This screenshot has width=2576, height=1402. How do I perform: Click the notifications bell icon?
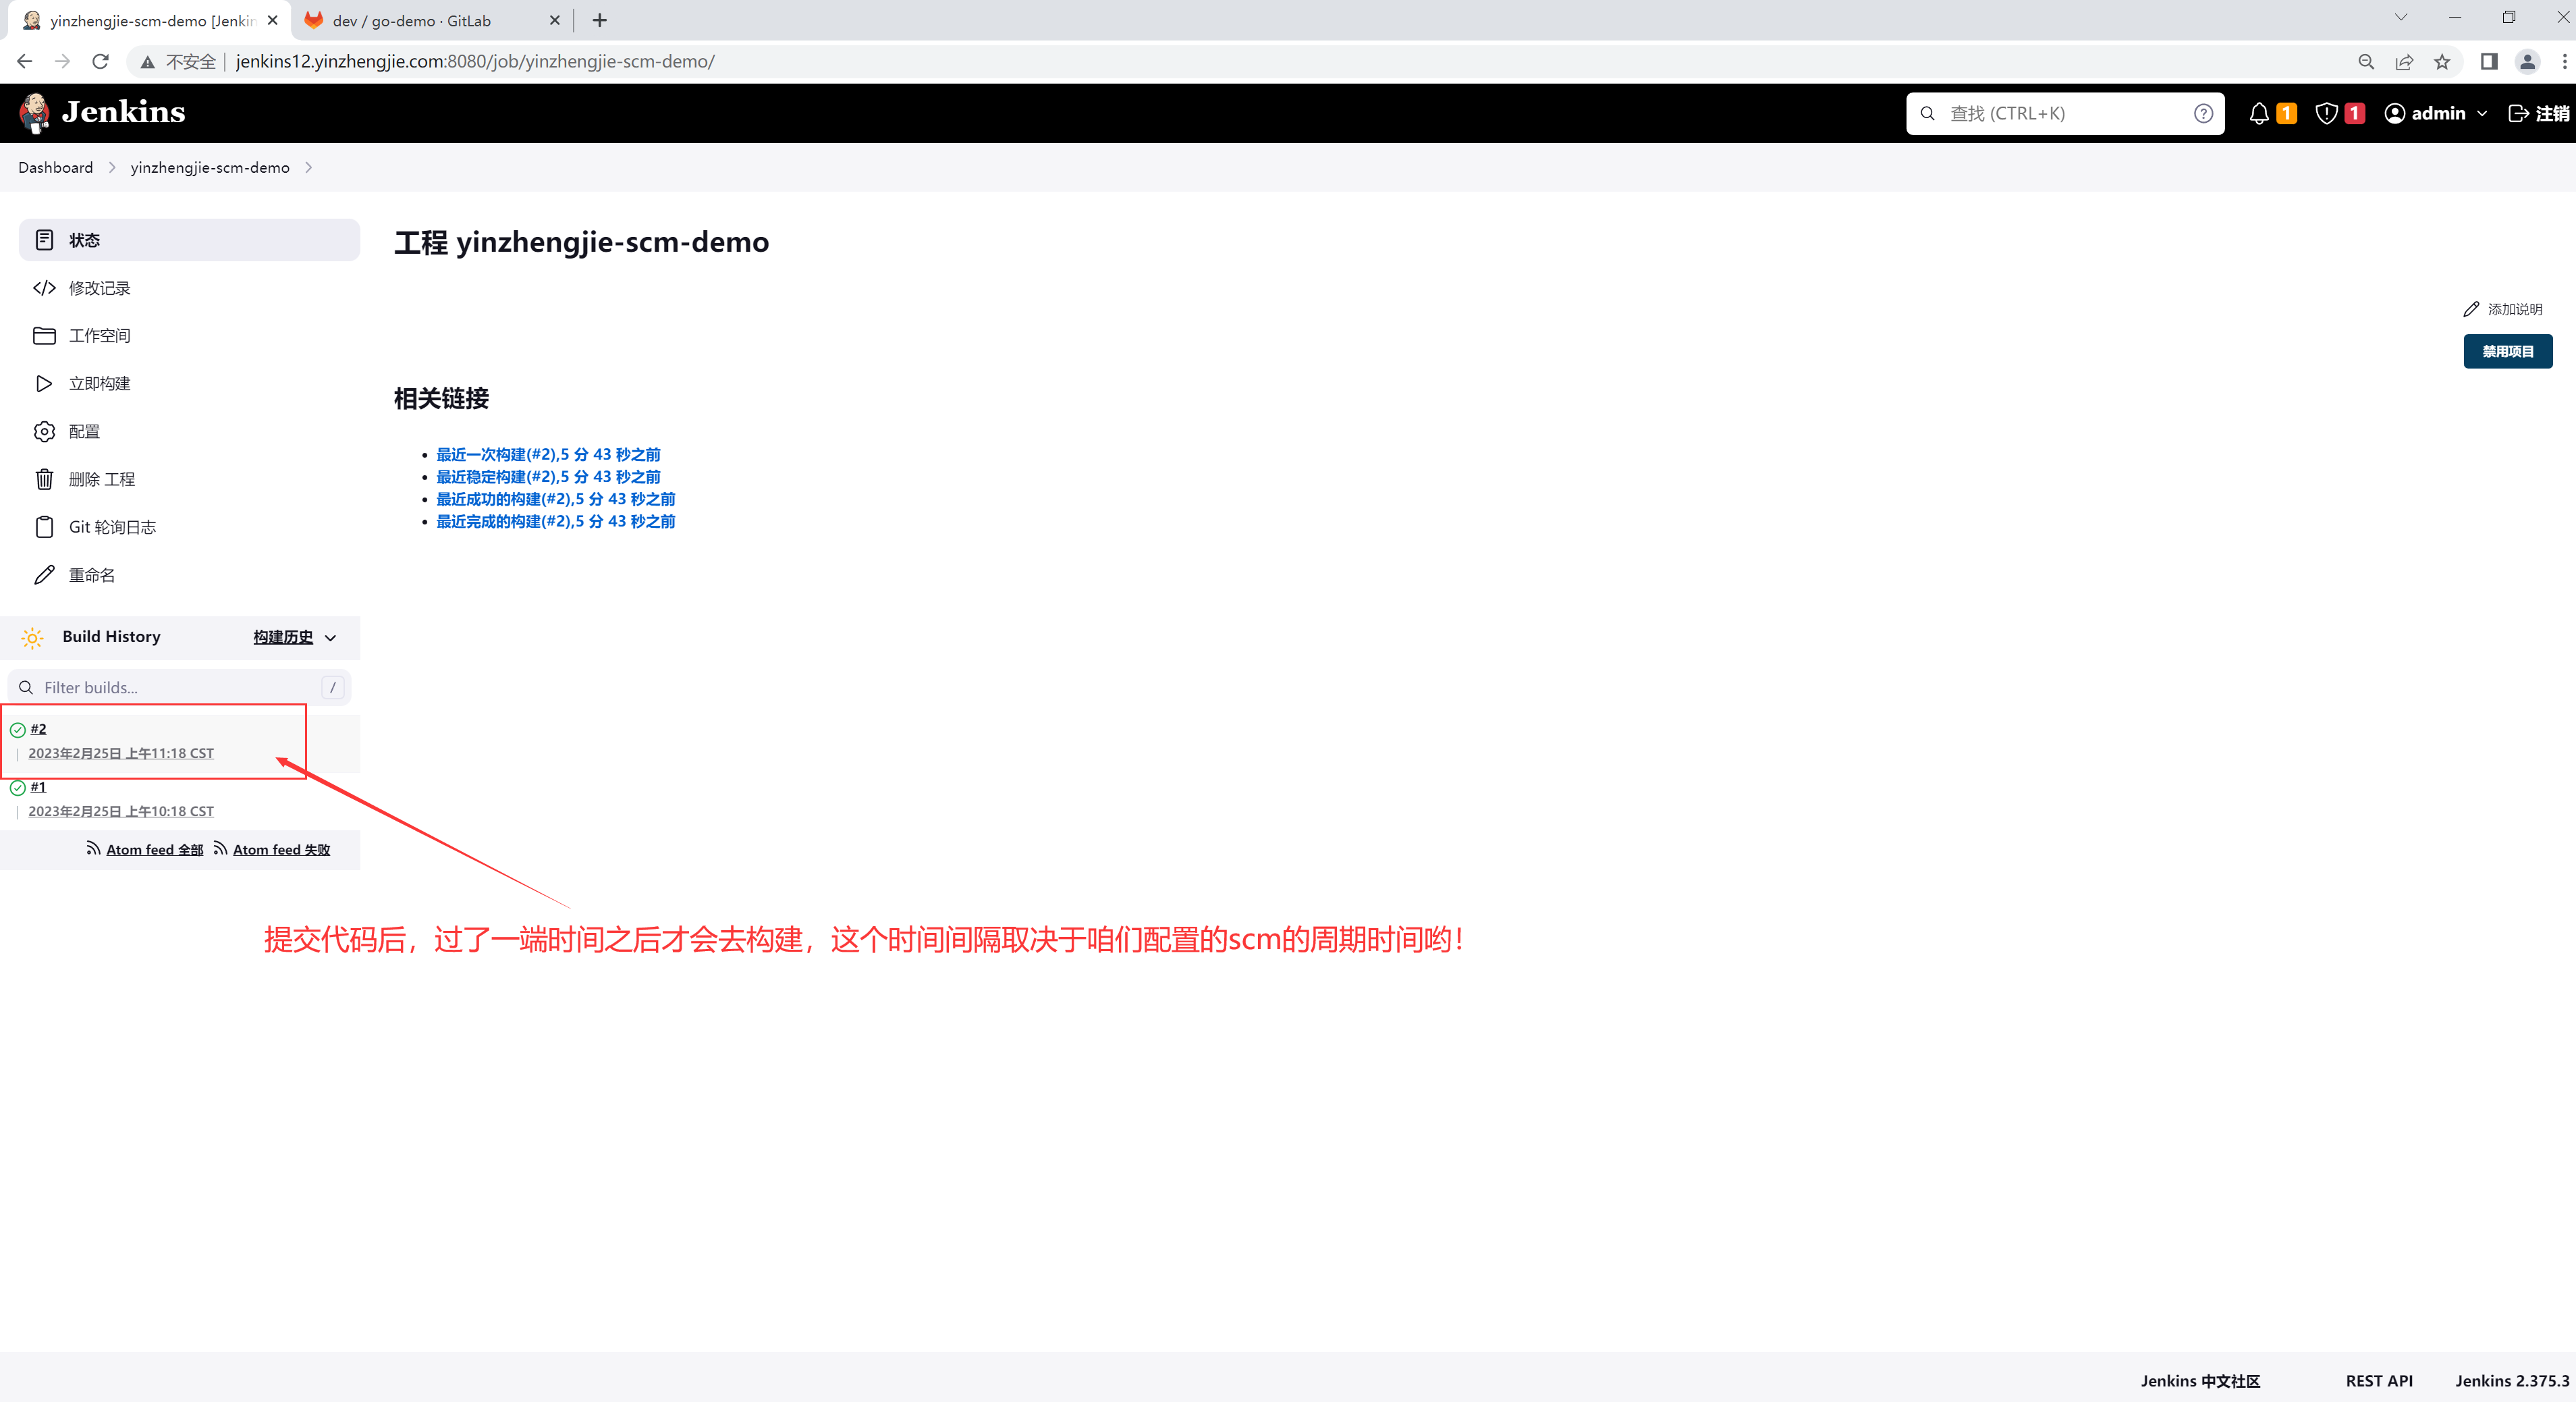(2258, 114)
